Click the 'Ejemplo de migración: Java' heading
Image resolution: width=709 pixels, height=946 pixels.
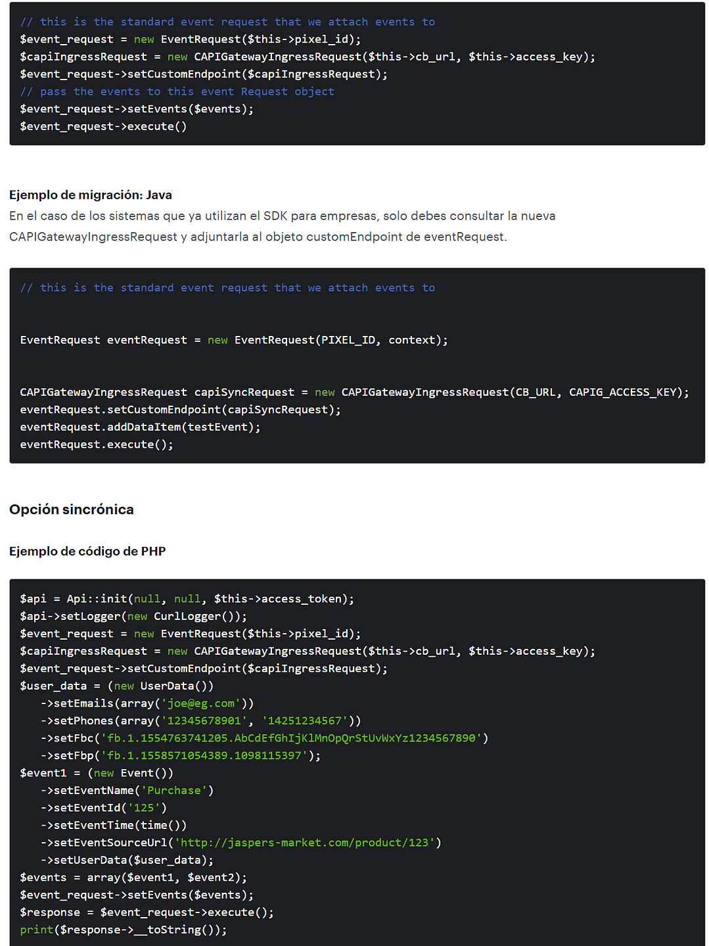tap(91, 195)
